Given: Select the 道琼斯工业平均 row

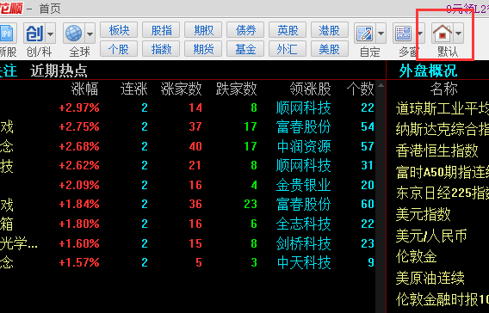Looking at the screenshot, I should [443, 109].
